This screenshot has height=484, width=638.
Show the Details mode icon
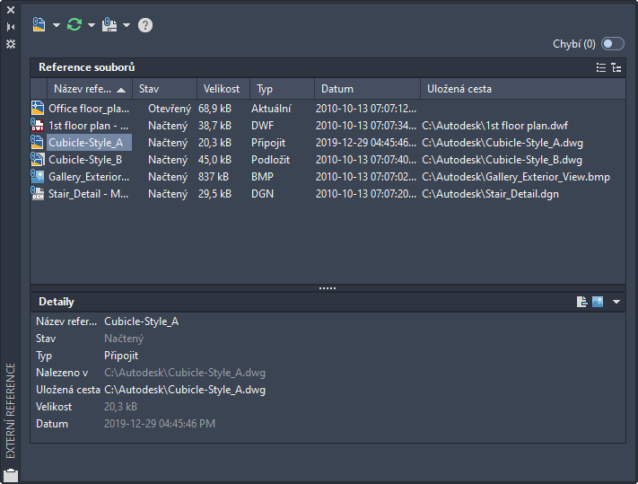582,302
